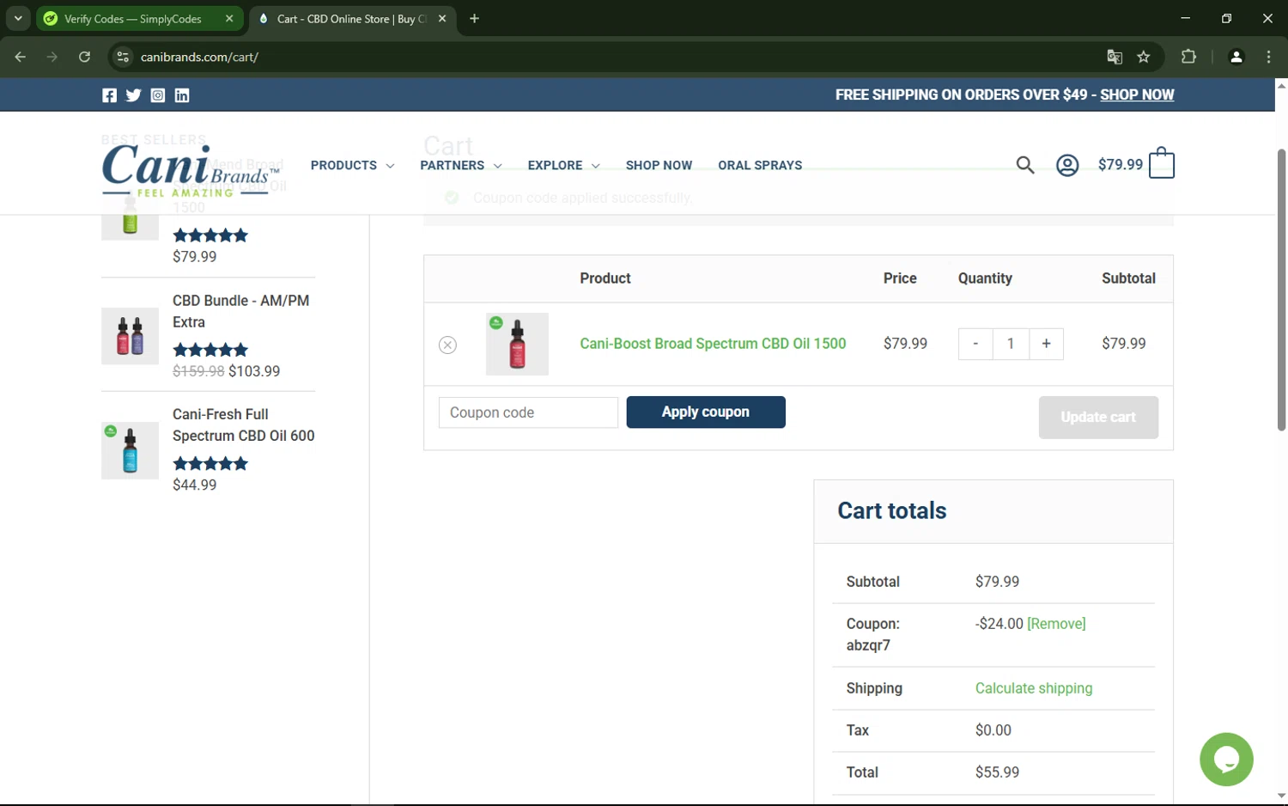1288x806 pixels.
Task: Click the $79.99 cart total in header
Action: tap(1121, 164)
